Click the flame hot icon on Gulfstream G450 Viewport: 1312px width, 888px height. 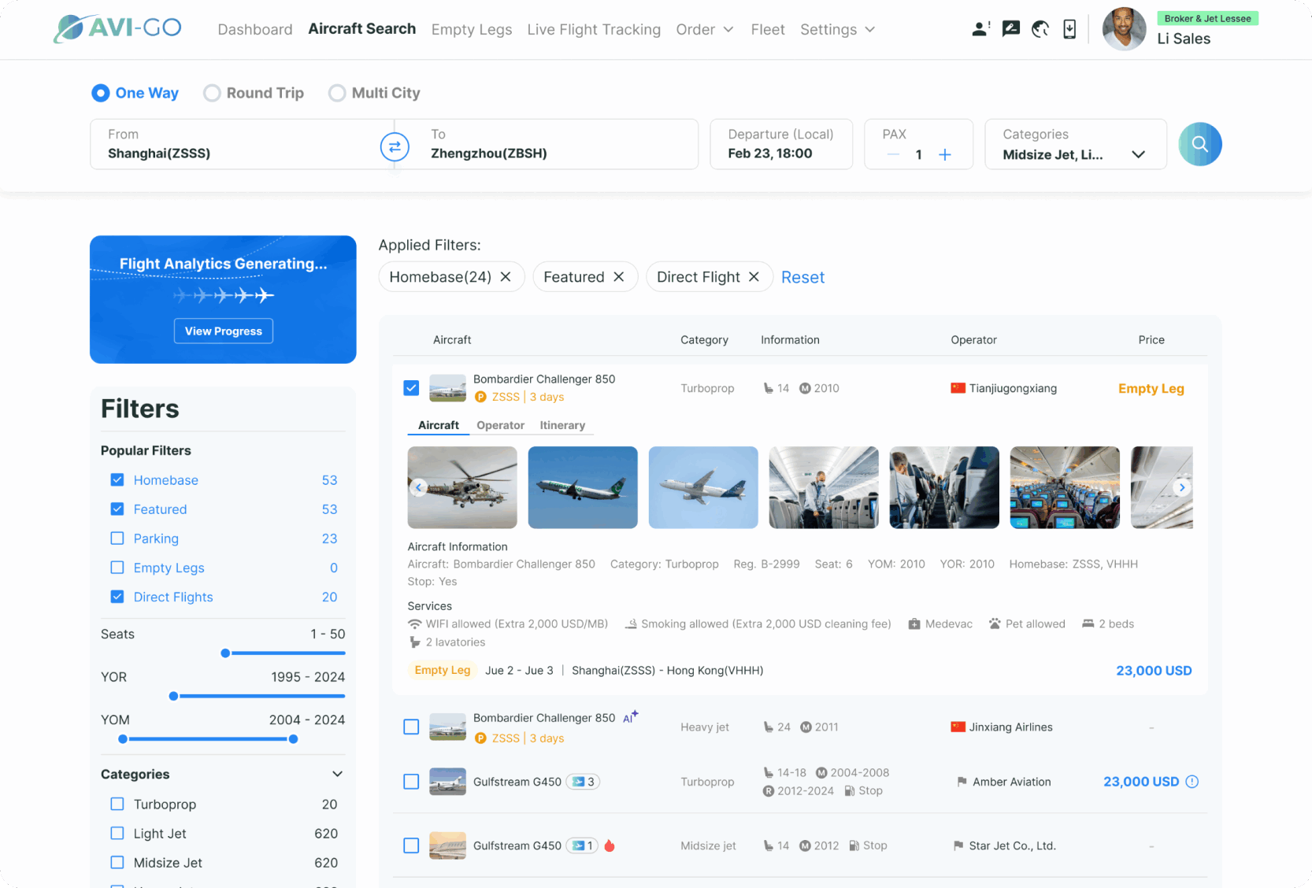610,845
